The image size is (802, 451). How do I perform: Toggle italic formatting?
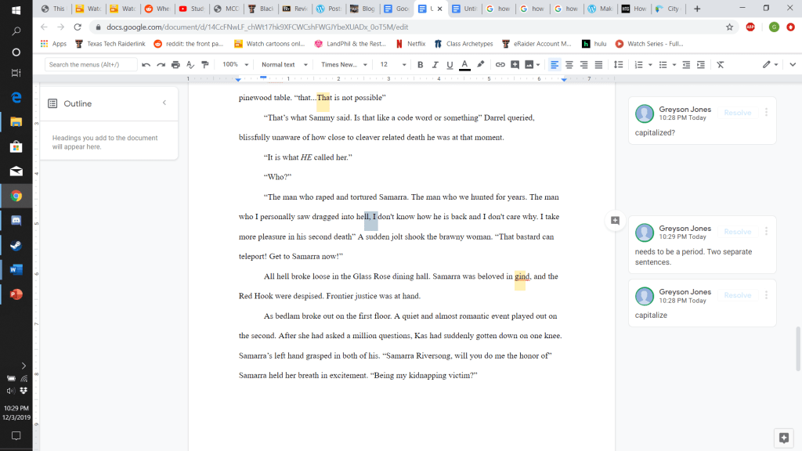(435, 64)
